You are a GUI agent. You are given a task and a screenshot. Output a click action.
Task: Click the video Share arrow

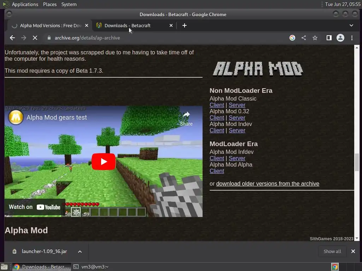click(x=186, y=119)
